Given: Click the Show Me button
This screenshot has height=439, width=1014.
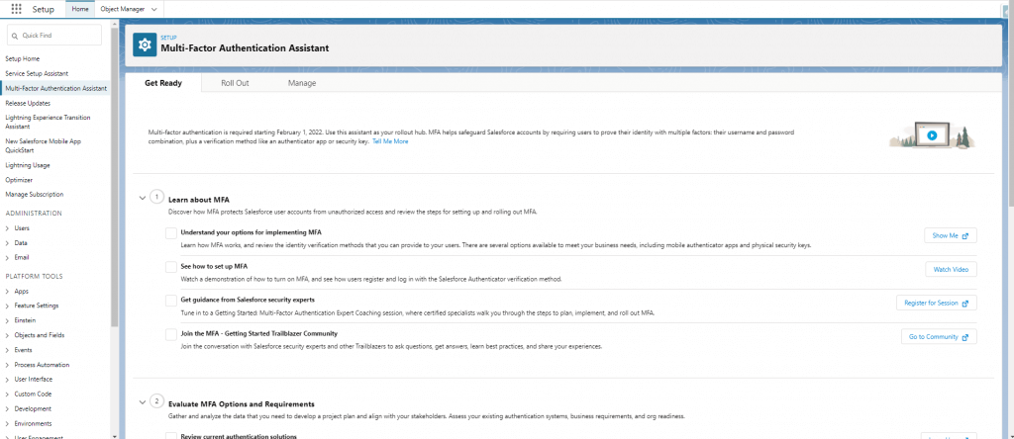Looking at the screenshot, I should (950, 235).
